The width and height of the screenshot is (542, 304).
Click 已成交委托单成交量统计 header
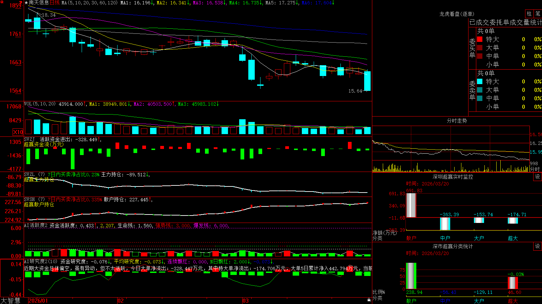(505, 22)
